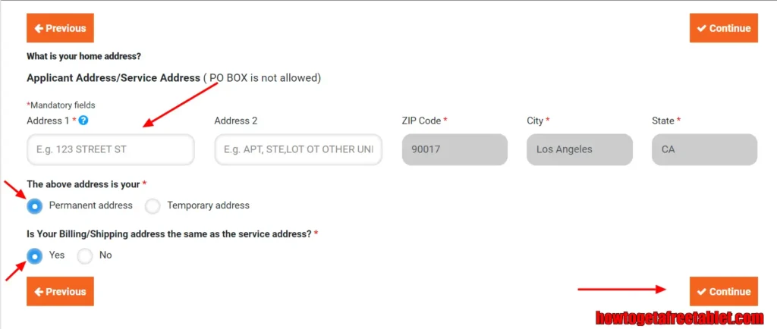The image size is (777, 329).
Task: Click the City field showing Los Angeles
Action: pos(579,149)
